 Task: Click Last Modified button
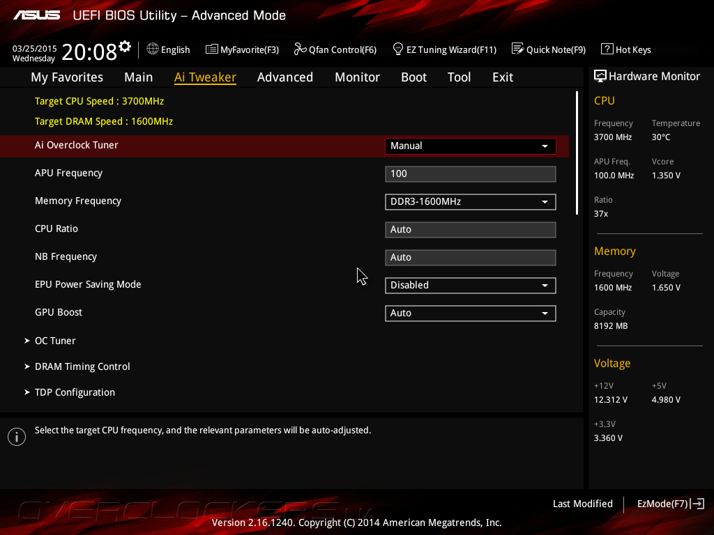click(582, 504)
